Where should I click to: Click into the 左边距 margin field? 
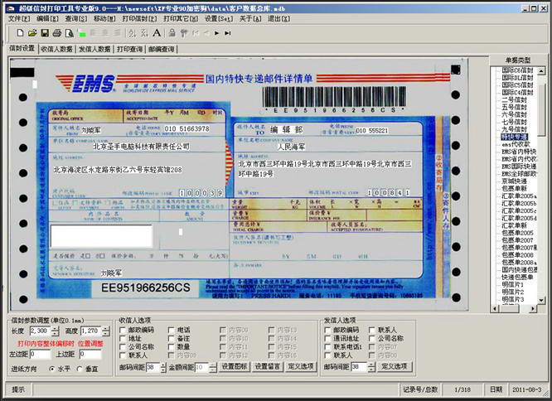coord(41,355)
